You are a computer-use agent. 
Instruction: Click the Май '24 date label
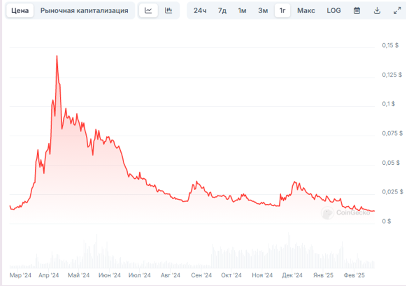point(79,275)
